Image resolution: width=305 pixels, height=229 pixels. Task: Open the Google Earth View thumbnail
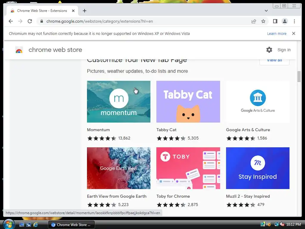point(119,168)
